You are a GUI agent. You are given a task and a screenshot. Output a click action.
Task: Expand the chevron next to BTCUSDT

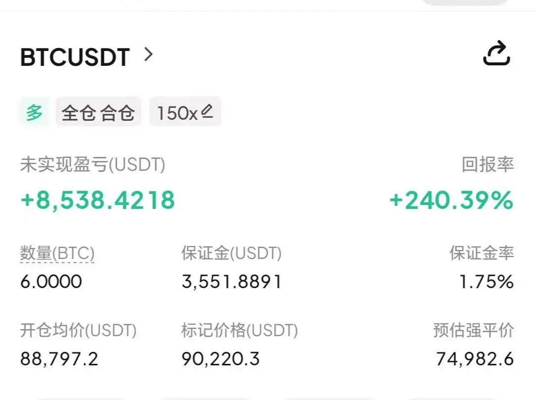point(148,54)
